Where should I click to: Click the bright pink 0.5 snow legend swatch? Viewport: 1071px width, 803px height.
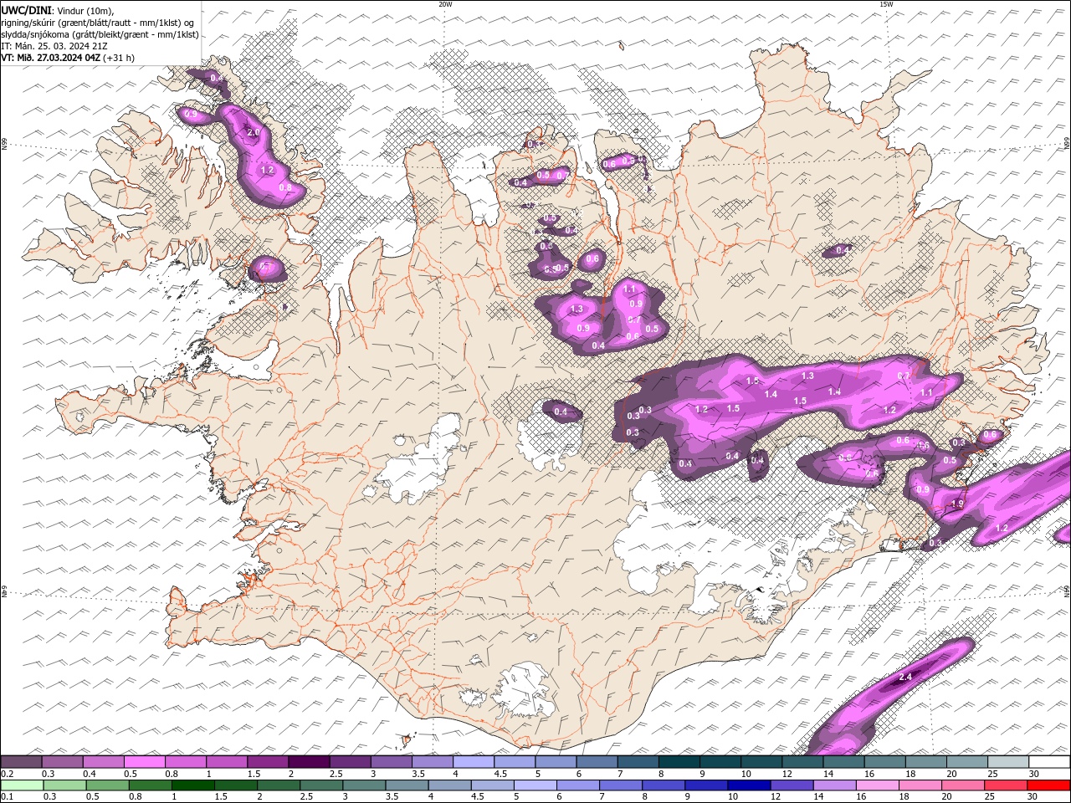tap(145, 762)
